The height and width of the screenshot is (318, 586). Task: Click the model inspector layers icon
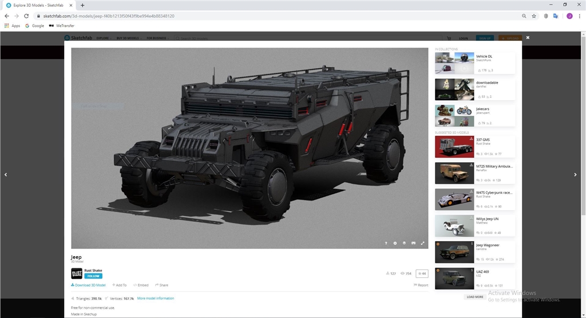point(404,243)
